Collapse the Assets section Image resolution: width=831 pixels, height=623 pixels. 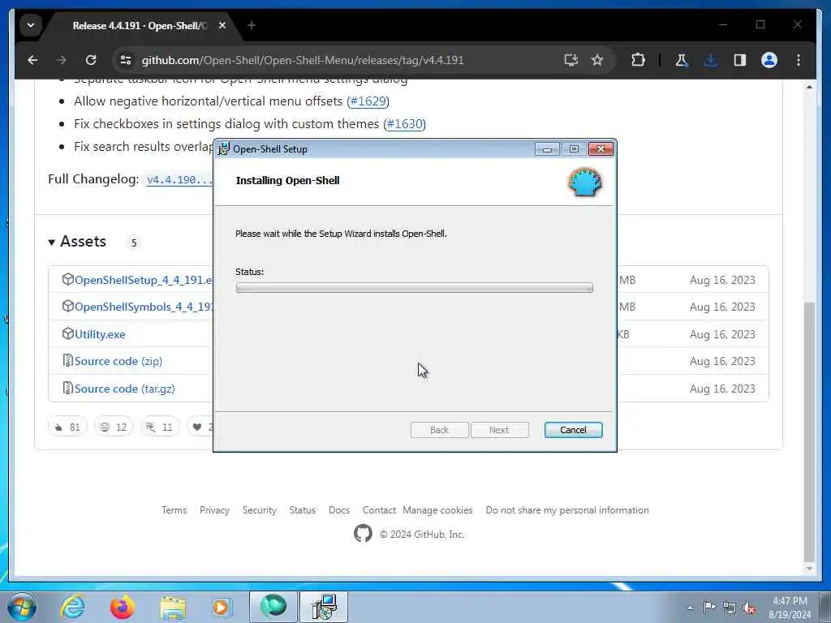click(x=77, y=242)
